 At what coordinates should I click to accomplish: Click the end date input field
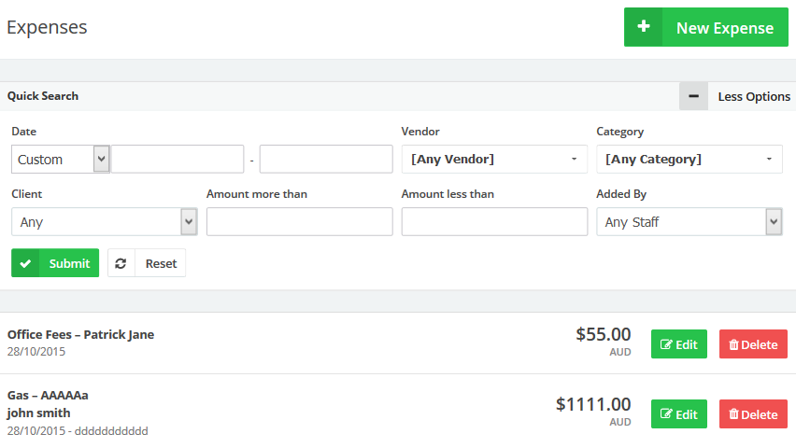pyautogui.click(x=326, y=160)
